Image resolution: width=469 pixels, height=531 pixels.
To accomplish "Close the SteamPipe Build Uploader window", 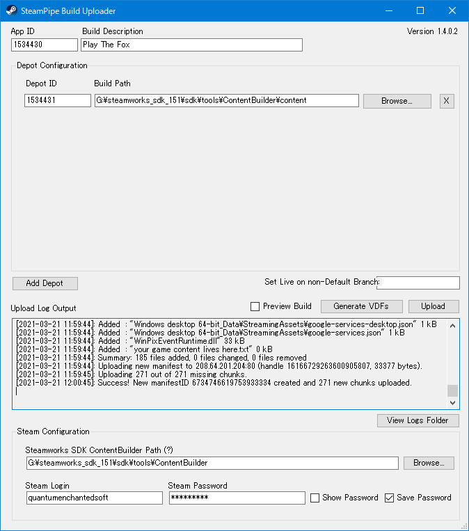I will click(x=452, y=11).
